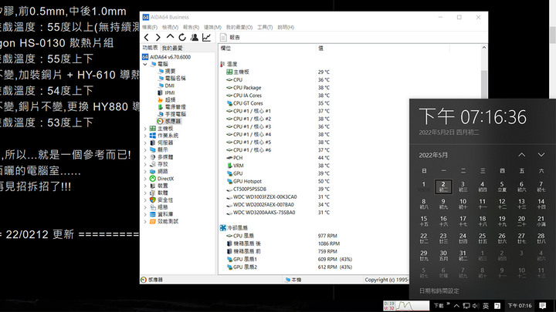Viewport: 556px width, 312px height.
Task: Open the Action Center notification icon
Action: tap(543, 306)
